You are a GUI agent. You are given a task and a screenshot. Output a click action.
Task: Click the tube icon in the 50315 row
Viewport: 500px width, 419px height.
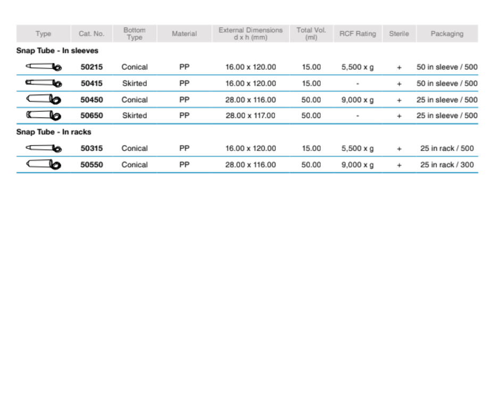(x=44, y=148)
